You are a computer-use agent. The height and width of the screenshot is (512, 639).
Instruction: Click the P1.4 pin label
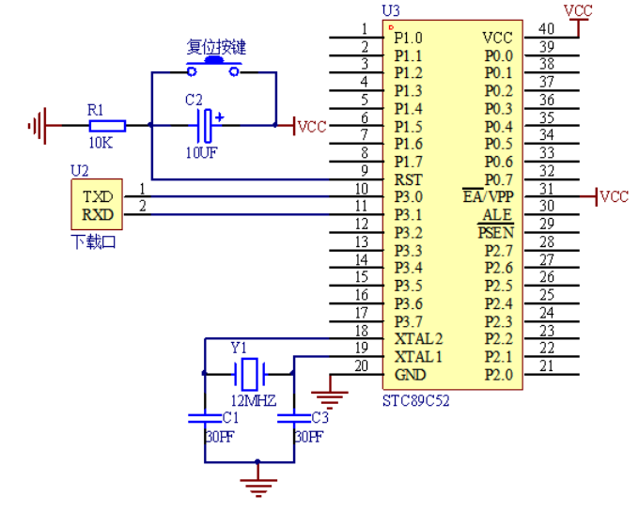pyautogui.click(x=409, y=109)
